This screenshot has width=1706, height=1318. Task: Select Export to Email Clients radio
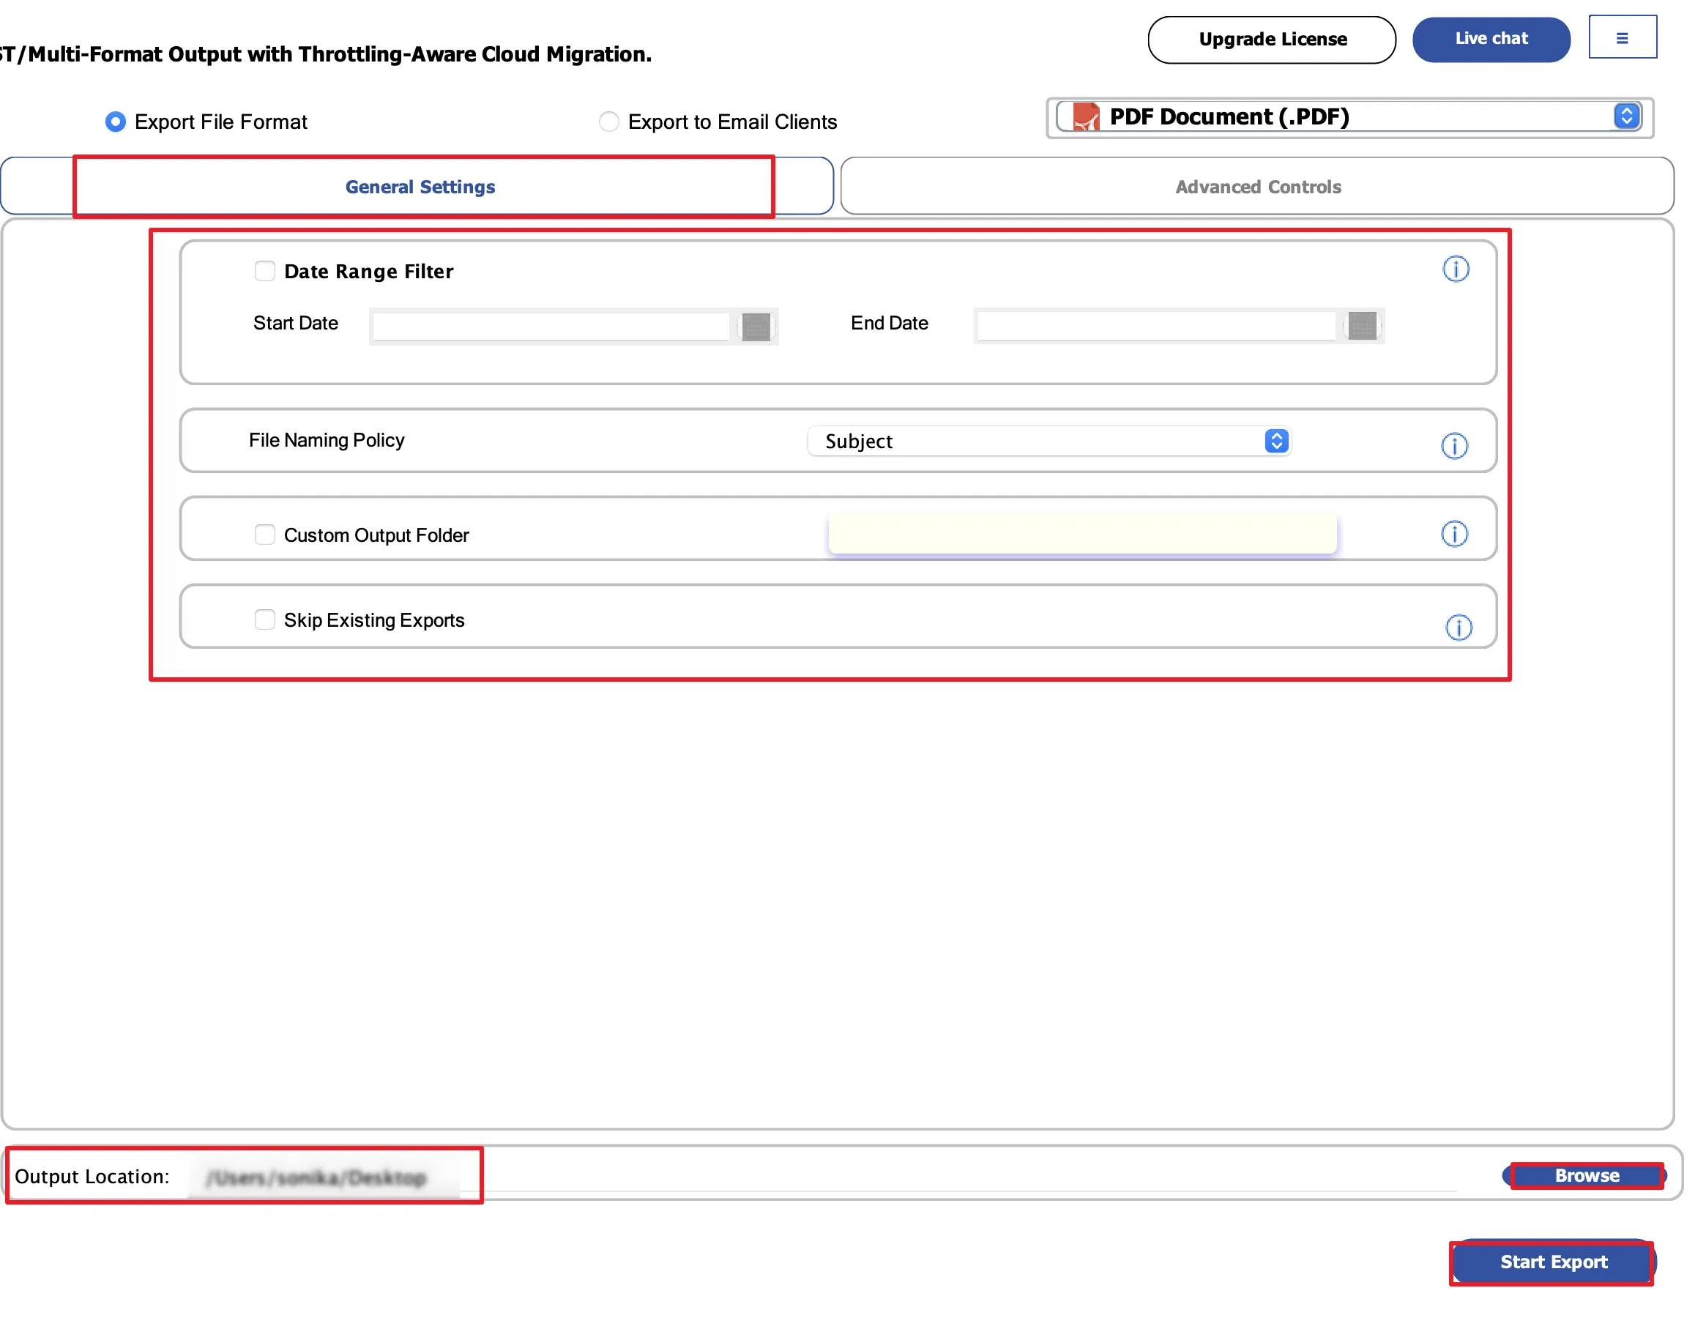(608, 122)
